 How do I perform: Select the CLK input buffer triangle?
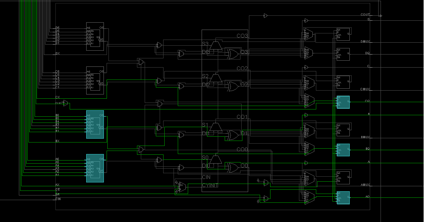click(x=65, y=103)
